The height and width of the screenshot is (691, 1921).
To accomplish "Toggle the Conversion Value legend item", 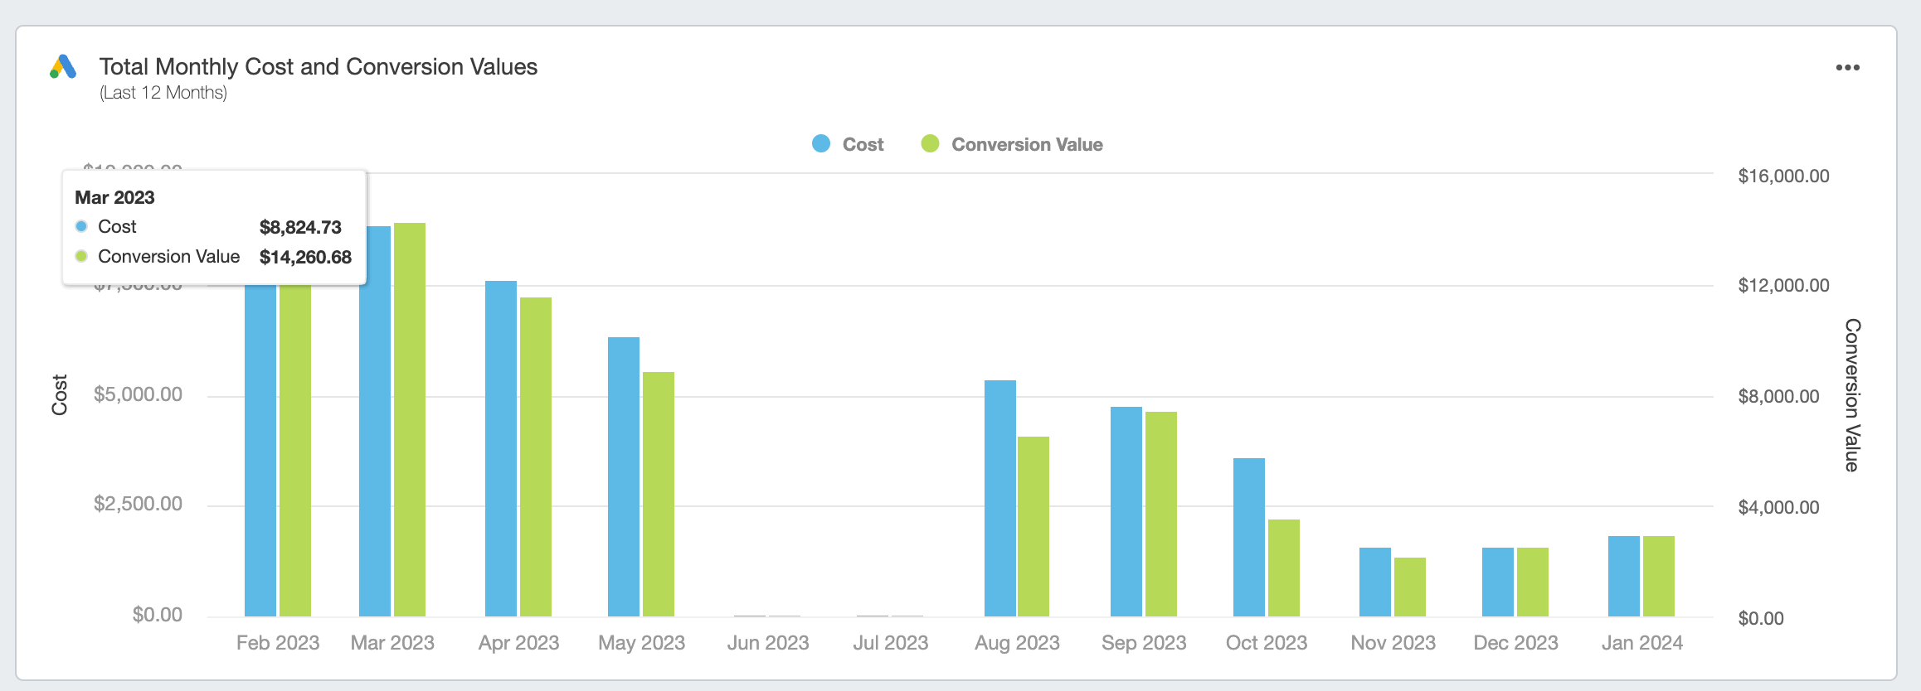I will point(1012,144).
